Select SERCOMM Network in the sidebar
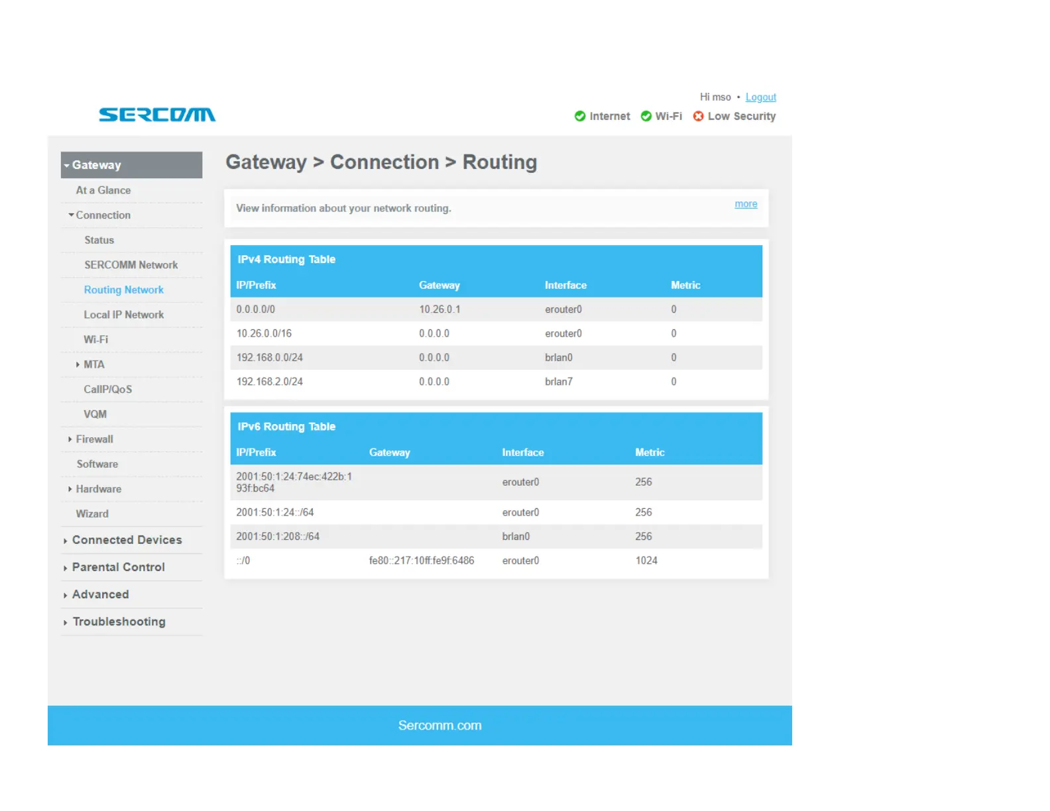This screenshot has width=1050, height=811. [x=131, y=265]
